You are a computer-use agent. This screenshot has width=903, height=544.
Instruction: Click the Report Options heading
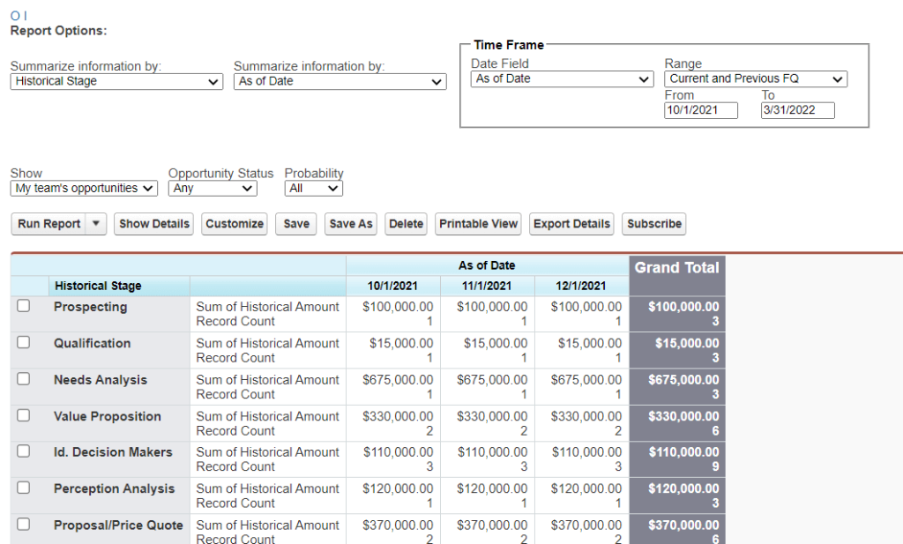59,31
